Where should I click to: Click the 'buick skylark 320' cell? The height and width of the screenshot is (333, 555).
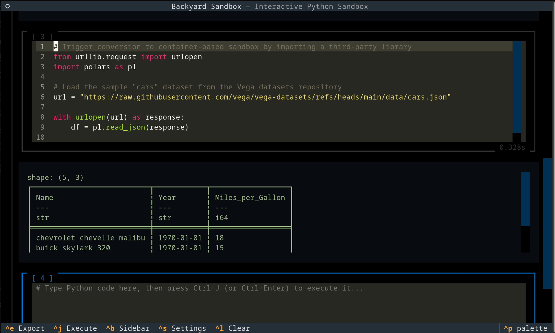pyautogui.click(x=73, y=248)
